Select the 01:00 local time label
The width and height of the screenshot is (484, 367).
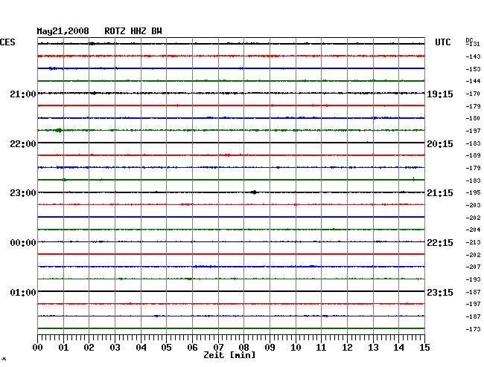(x=23, y=292)
